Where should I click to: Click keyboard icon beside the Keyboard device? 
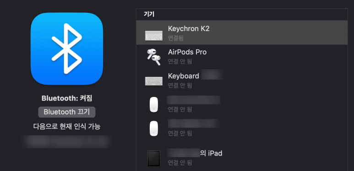coord(154,80)
